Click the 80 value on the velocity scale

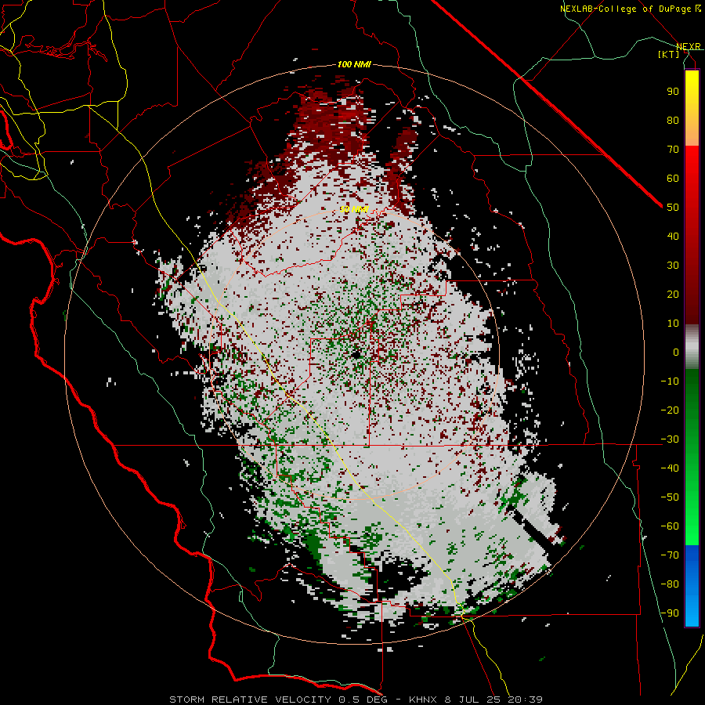tap(673, 121)
